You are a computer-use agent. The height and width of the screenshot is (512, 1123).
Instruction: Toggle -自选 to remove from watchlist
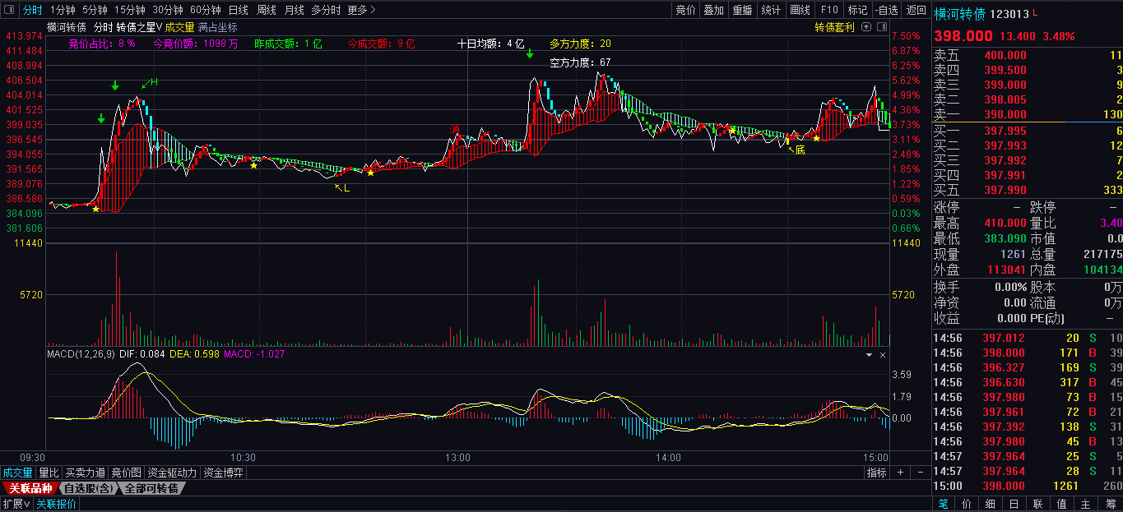(x=886, y=10)
